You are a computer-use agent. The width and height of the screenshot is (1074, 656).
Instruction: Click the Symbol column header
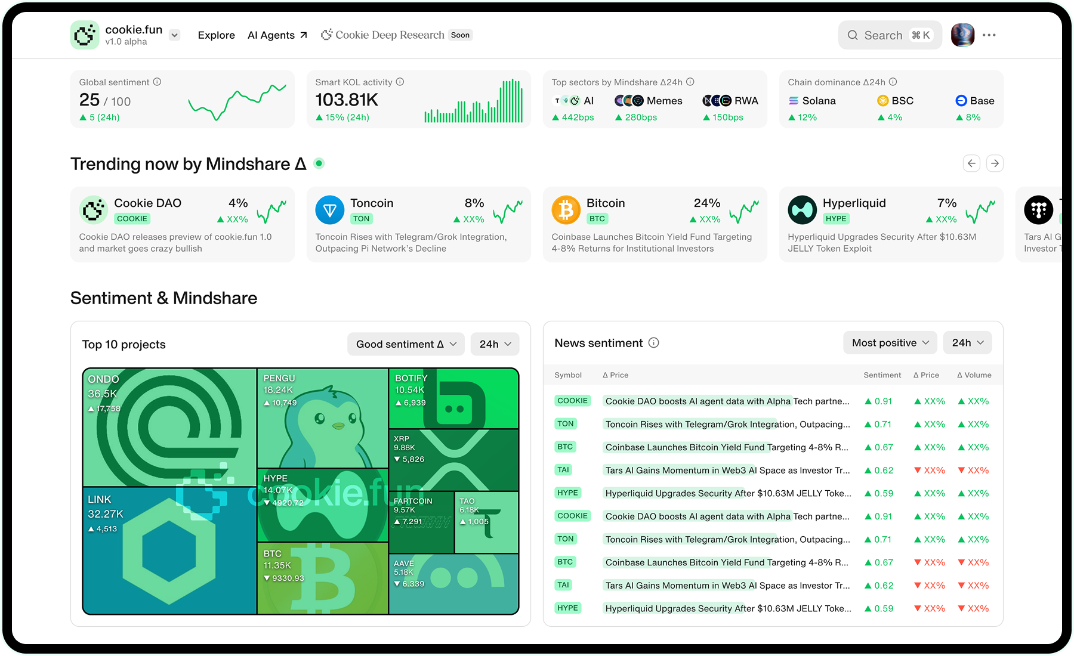[x=567, y=375]
